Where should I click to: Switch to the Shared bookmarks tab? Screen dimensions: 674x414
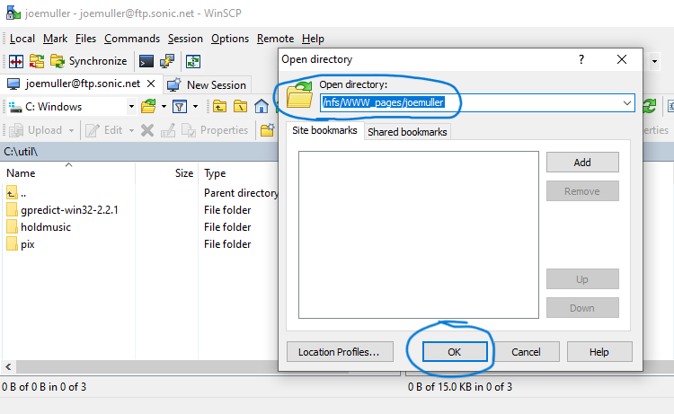[407, 132]
